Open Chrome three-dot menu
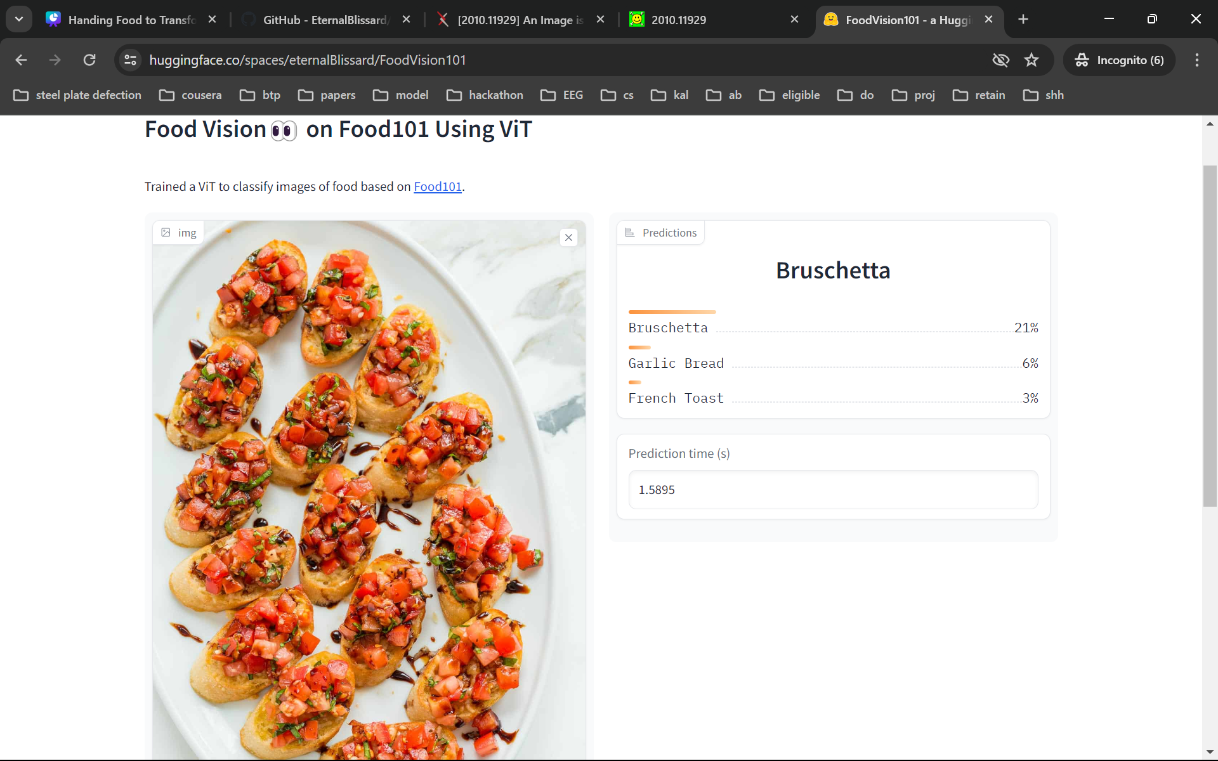Viewport: 1218px width, 761px height. (1196, 60)
